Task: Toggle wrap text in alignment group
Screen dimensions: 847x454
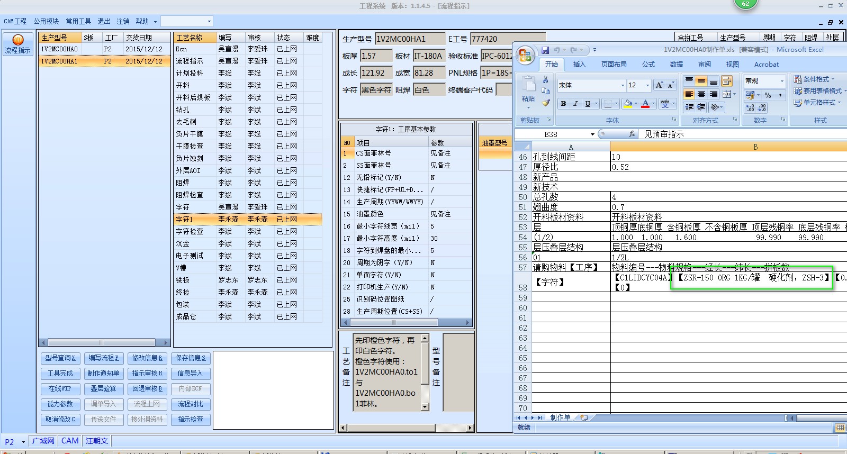Action: [727, 81]
